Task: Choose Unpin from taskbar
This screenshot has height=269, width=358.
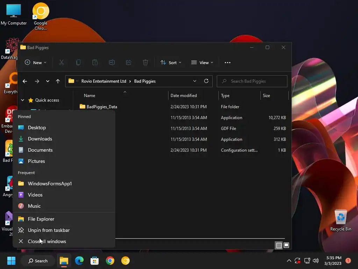Action: pyautogui.click(x=64, y=230)
